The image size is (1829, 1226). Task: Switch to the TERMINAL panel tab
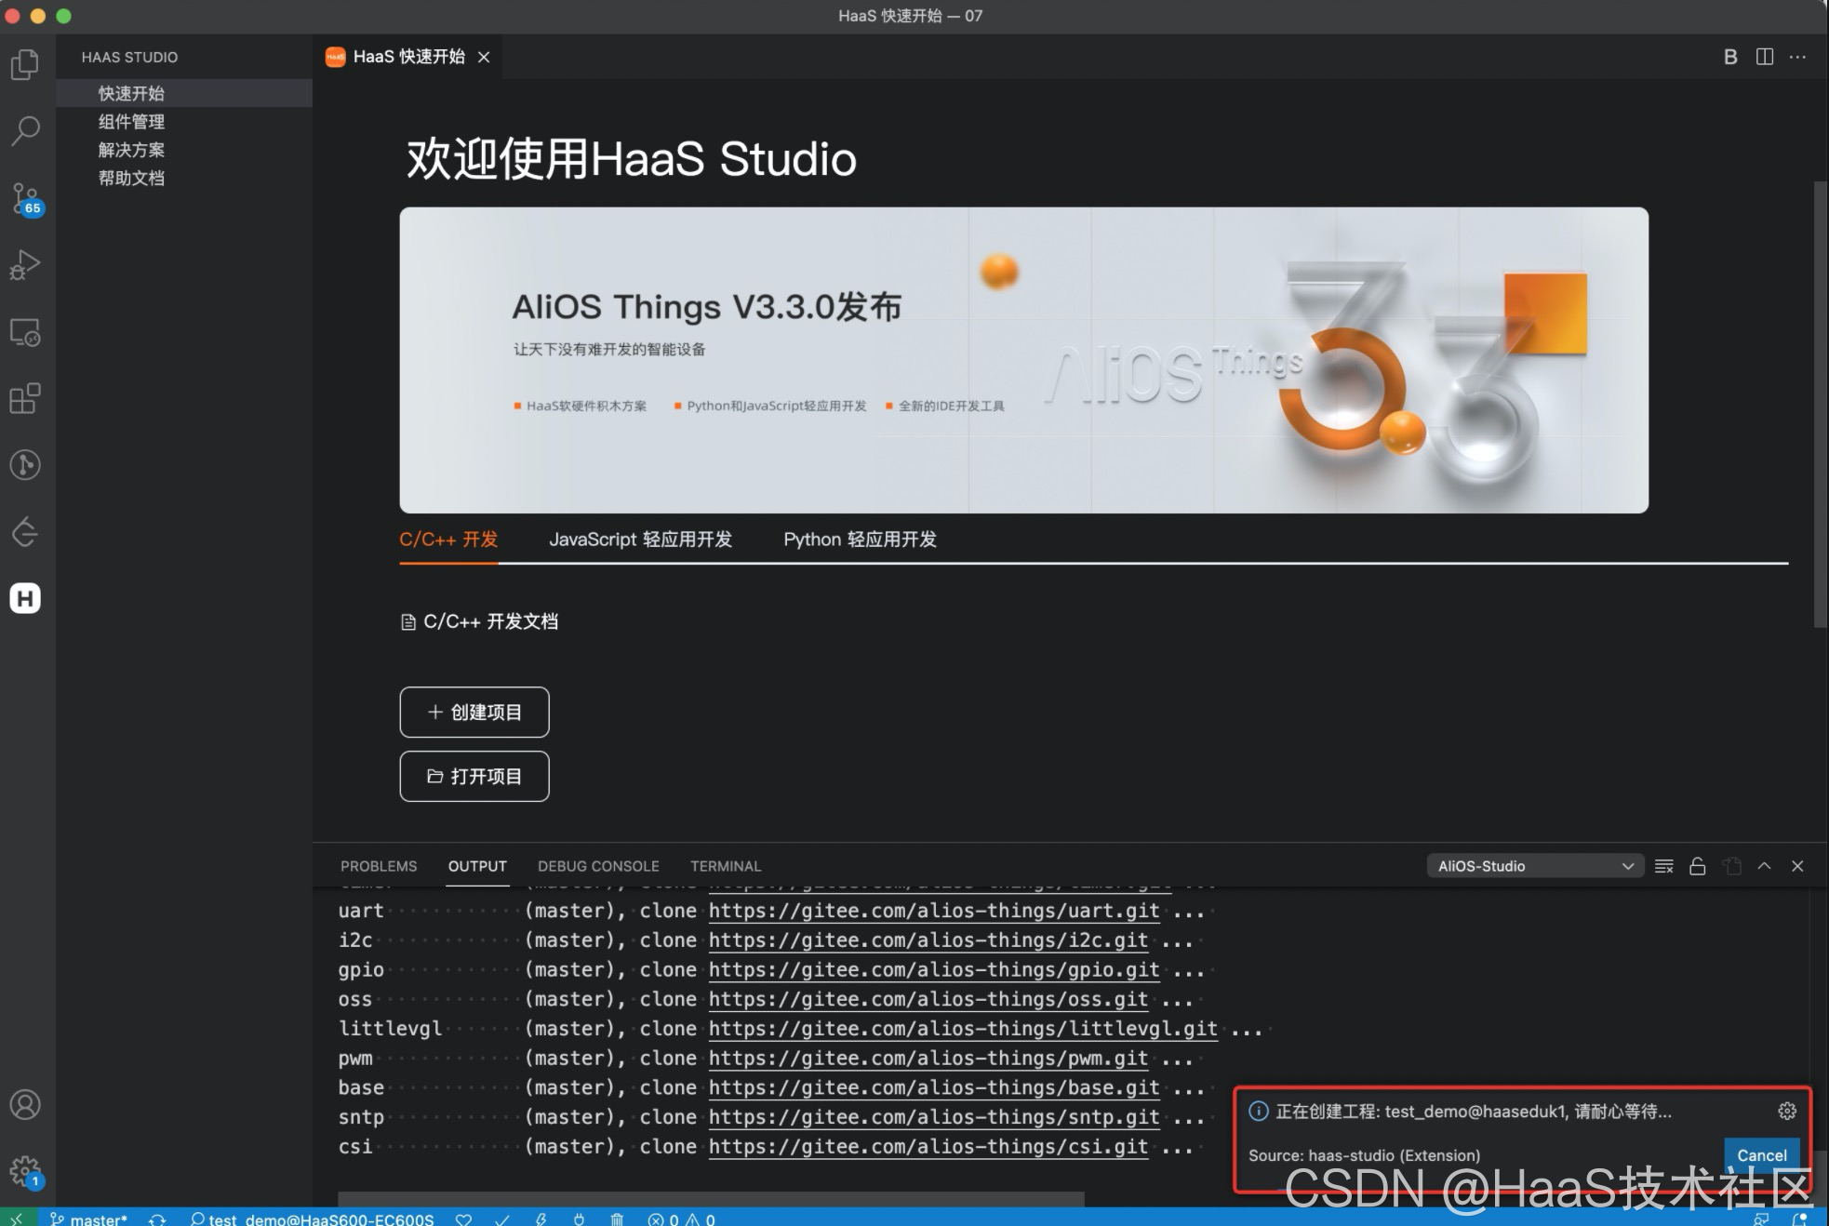click(x=725, y=866)
